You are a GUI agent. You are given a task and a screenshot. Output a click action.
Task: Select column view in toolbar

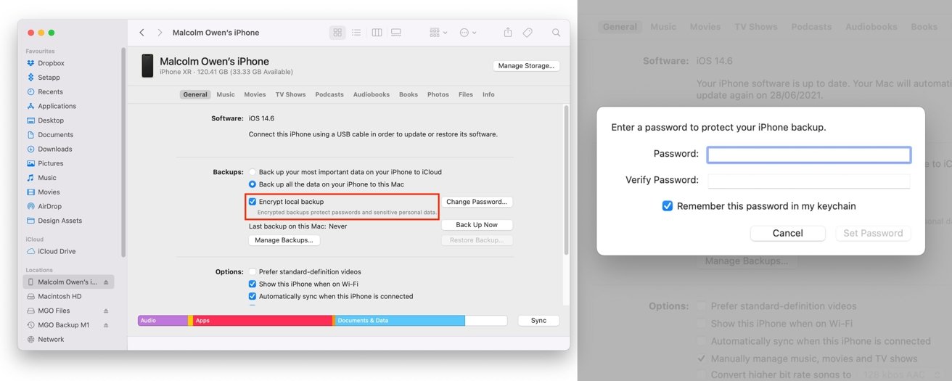click(x=377, y=33)
